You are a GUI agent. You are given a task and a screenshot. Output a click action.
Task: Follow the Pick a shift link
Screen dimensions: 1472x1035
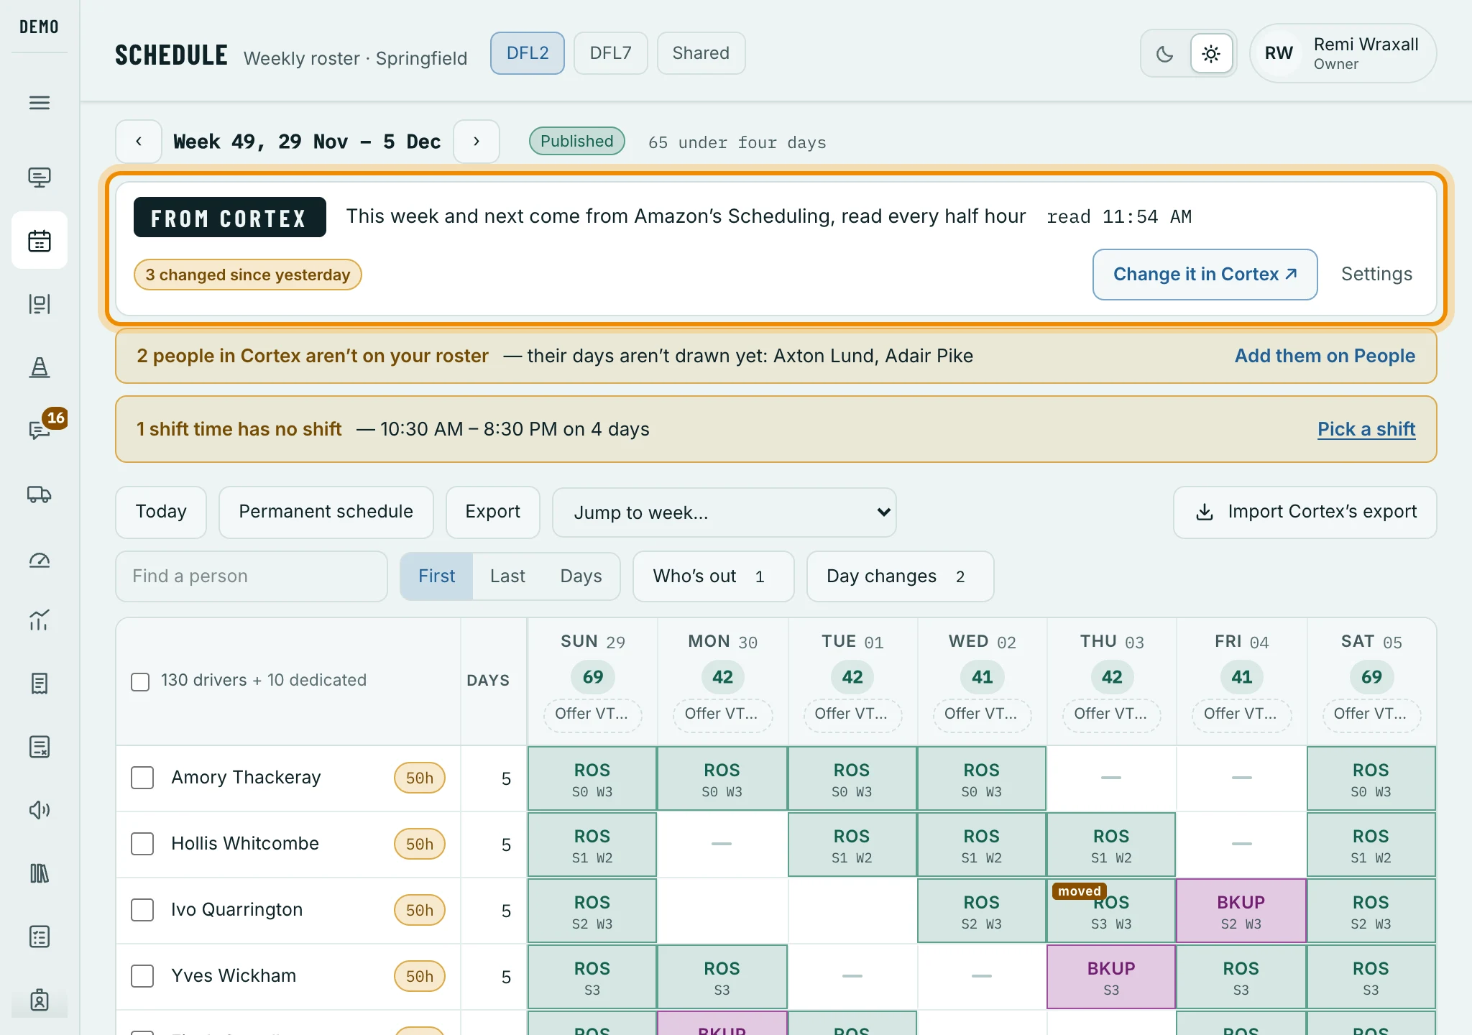1366,429
